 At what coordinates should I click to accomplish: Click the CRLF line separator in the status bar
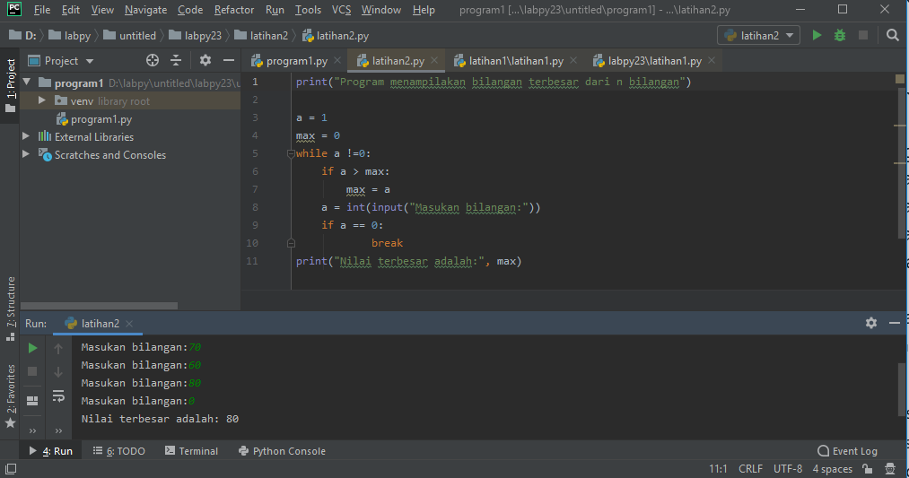click(x=750, y=469)
